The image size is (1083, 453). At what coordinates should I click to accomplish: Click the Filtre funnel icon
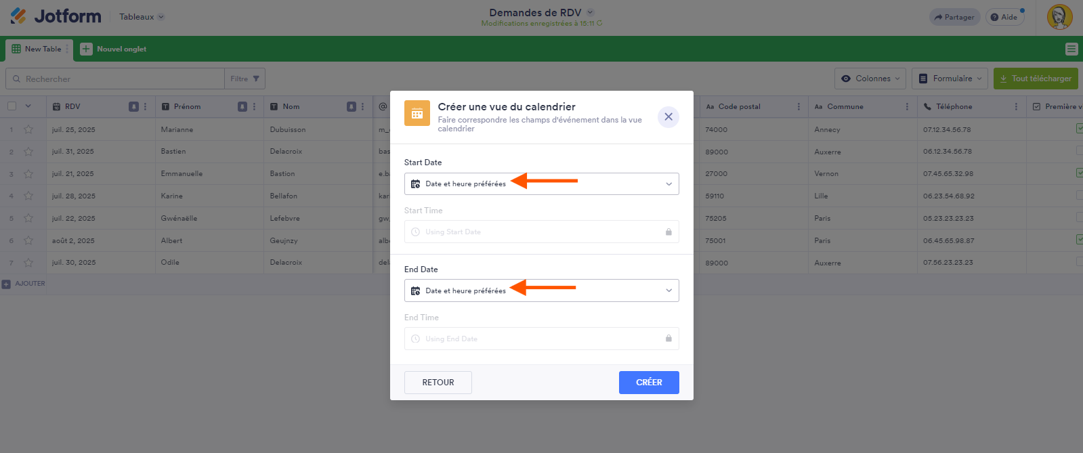(256, 79)
